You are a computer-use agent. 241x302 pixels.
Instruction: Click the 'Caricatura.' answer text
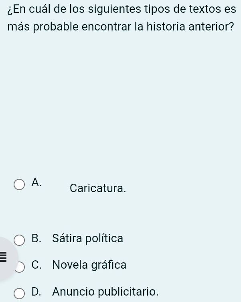point(98,188)
